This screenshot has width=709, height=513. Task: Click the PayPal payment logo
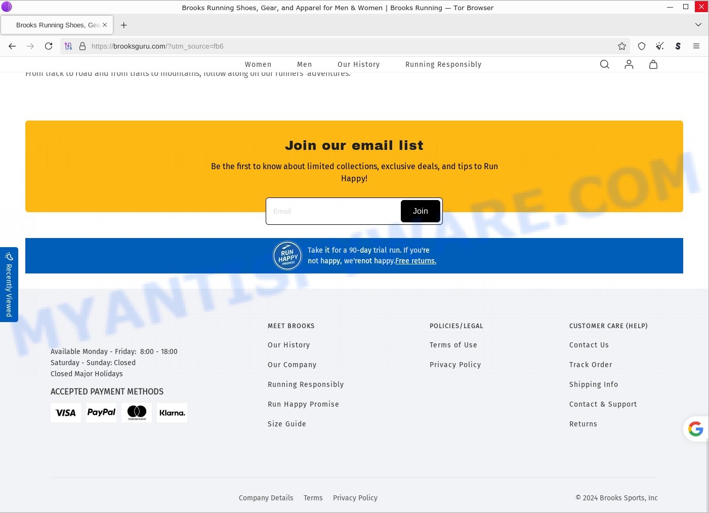[x=101, y=413]
